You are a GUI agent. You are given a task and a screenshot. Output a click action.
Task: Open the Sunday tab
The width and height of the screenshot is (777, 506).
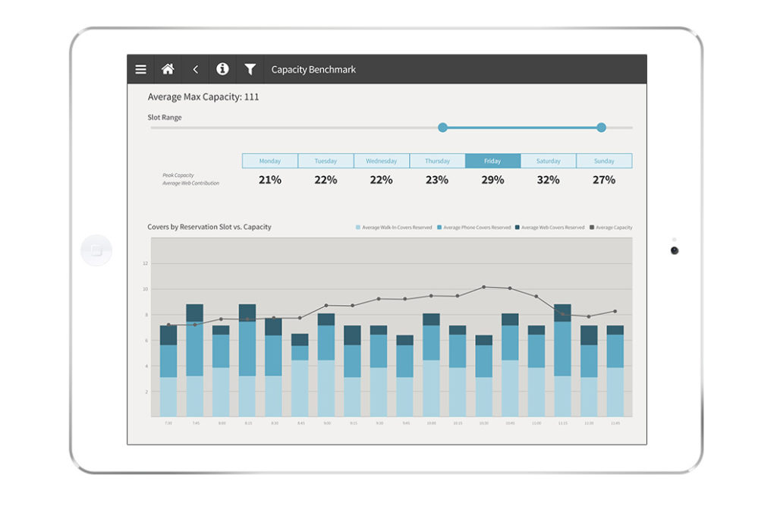(604, 161)
